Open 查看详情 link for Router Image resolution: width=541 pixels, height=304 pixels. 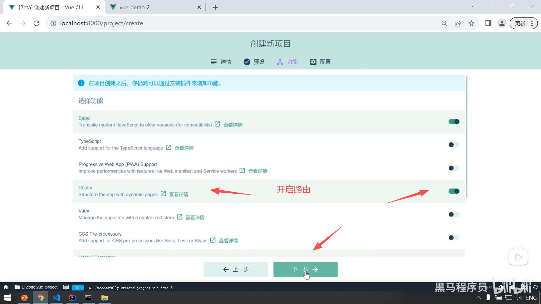pos(178,194)
